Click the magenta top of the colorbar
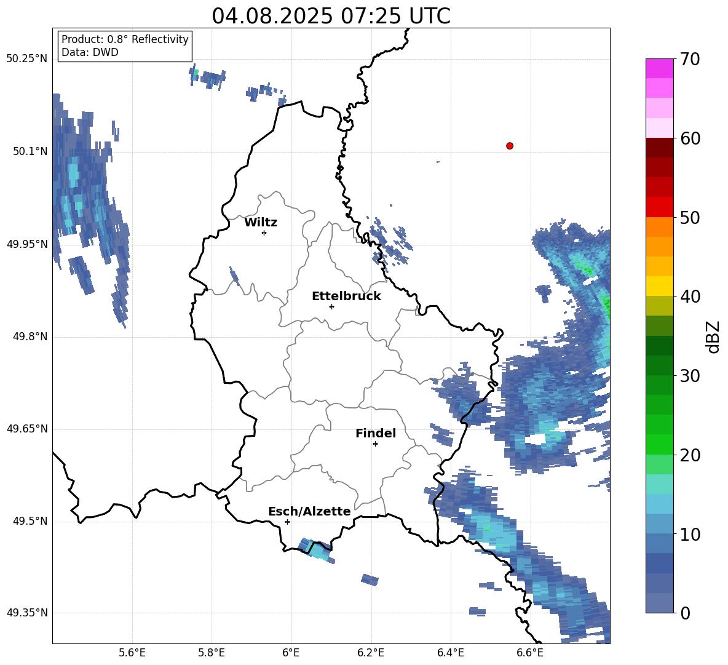728x665 pixels. tap(659, 68)
